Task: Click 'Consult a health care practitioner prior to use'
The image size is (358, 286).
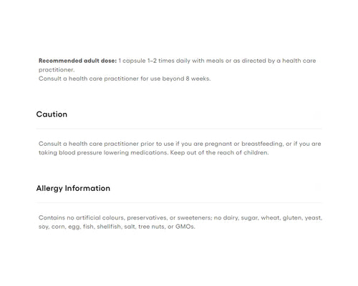Action: [x=106, y=144]
